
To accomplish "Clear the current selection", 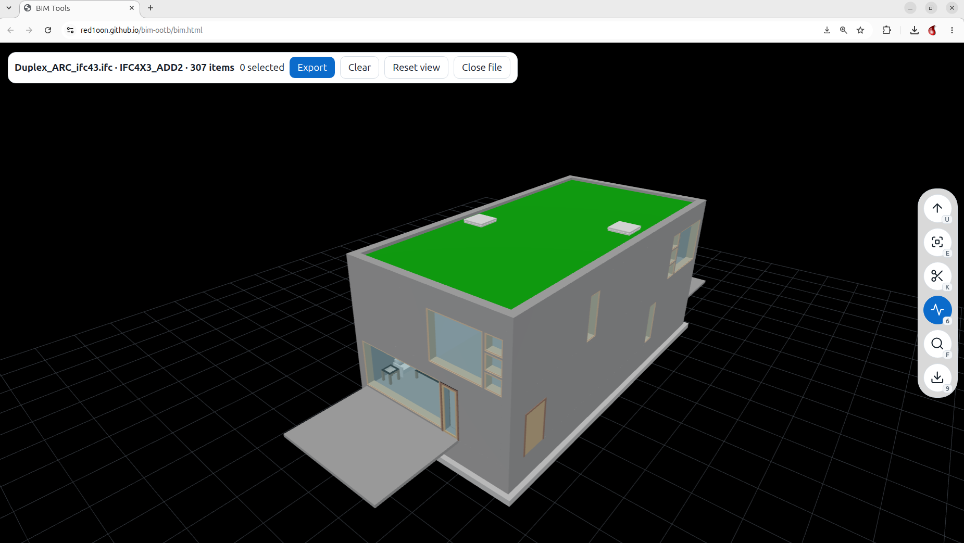I will (359, 68).
